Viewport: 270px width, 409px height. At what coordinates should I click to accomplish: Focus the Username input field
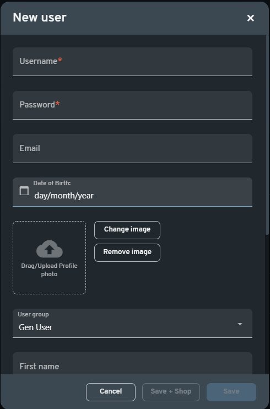tap(132, 62)
